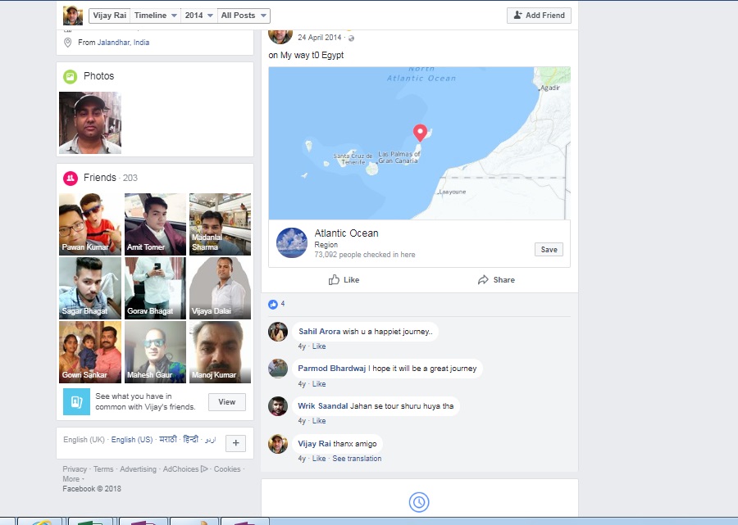Click the Share text under the post

503,279
